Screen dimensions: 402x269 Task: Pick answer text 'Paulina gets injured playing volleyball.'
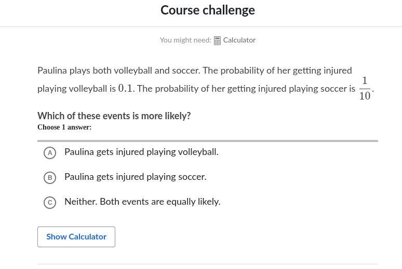click(141, 152)
